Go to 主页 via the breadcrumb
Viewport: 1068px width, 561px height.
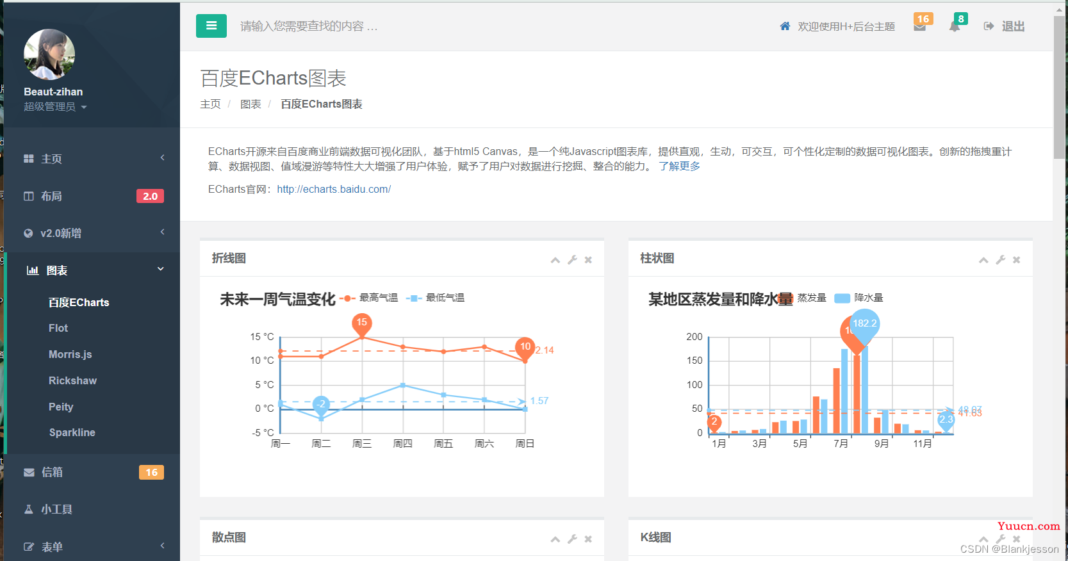point(210,104)
